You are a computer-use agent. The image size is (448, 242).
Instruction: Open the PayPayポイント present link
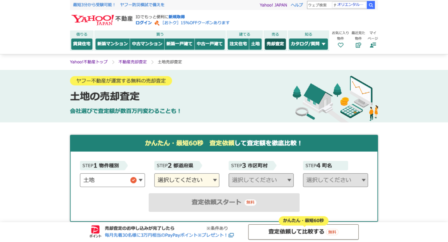166,235
